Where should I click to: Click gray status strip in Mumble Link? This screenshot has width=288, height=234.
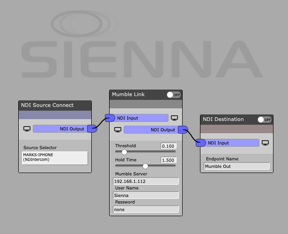tap(146, 104)
